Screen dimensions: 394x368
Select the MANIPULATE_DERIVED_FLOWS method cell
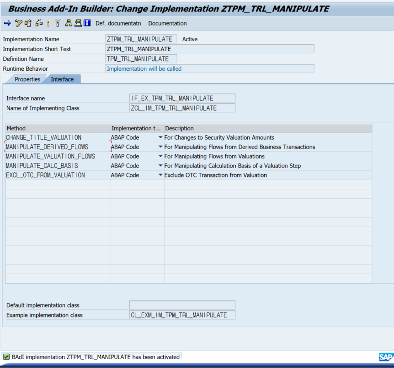[x=58, y=147]
